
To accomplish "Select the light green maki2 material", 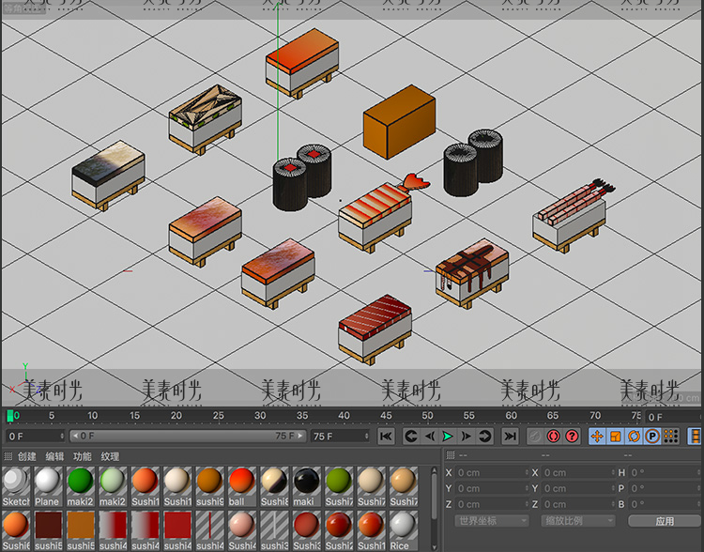I will (x=113, y=486).
